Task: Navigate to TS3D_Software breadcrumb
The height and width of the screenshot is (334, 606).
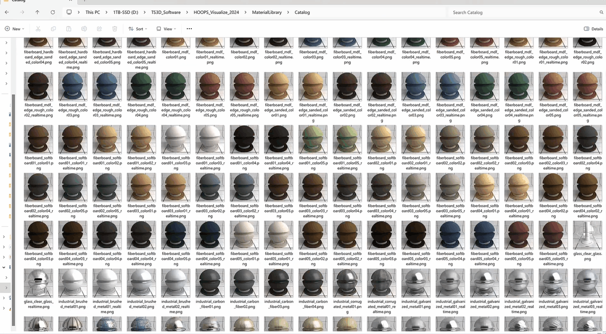Action: tap(165, 12)
